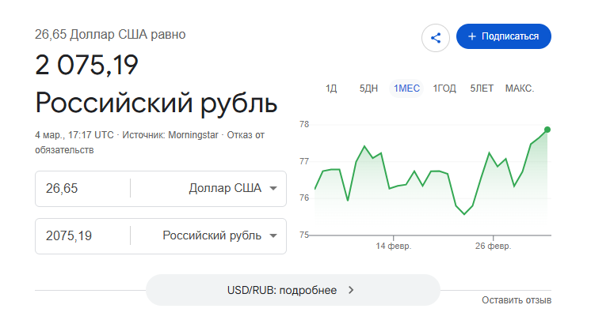Switch to the 1МЕС chart range
Image resolution: width=591 pixels, height=335 pixels.
(407, 88)
